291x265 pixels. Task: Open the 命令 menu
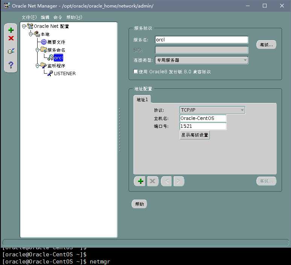coord(58,17)
